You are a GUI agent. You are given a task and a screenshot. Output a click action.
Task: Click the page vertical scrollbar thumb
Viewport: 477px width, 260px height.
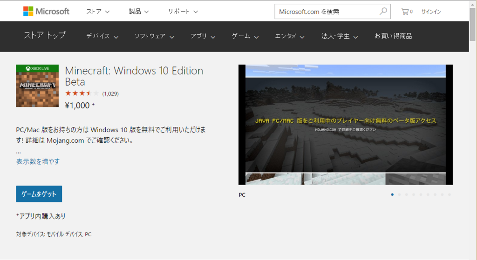click(x=472, y=24)
